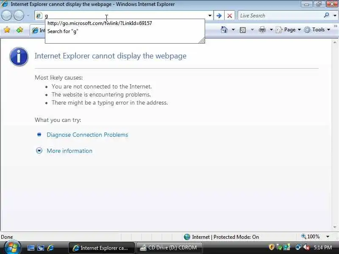Click the Search magnifier icon

(x=326, y=15)
